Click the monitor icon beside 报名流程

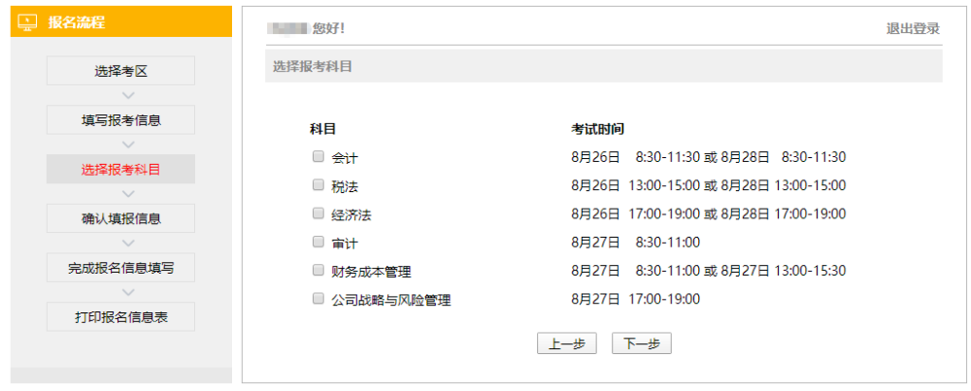click(28, 21)
